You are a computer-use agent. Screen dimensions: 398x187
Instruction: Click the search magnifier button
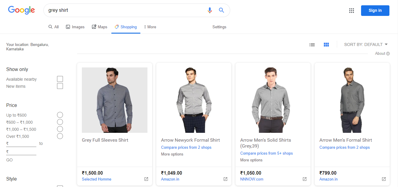coord(221,10)
